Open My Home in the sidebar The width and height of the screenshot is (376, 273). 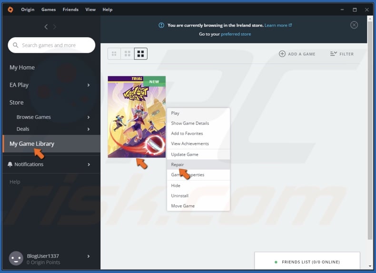pyautogui.click(x=22, y=68)
